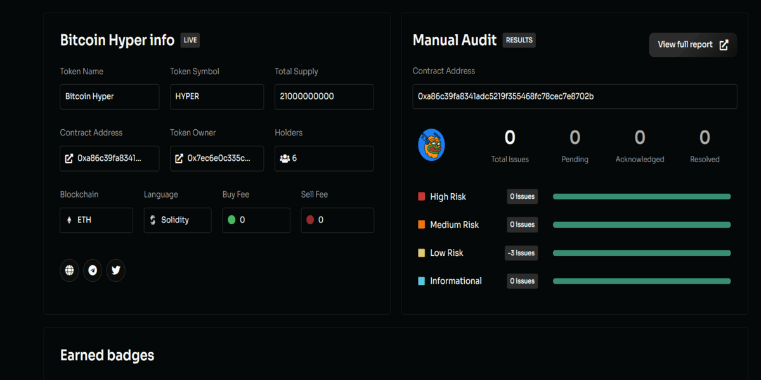The width and height of the screenshot is (761, 380).
Task: Click the yellow Low Risk color square
Action: tap(422, 253)
